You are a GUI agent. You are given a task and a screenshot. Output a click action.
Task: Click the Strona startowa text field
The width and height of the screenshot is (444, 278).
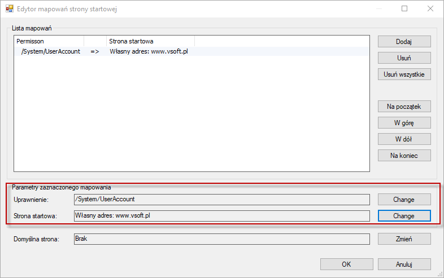coord(221,216)
